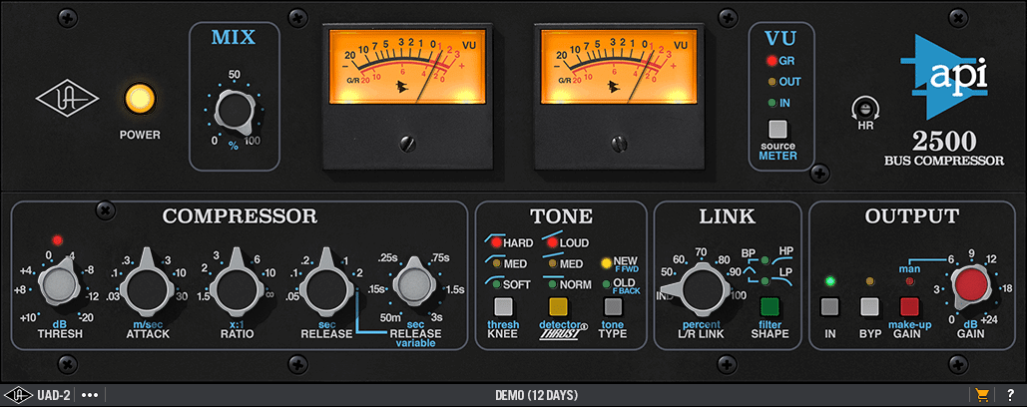Click the DEMO (12 DAYS) status text
1027x407 pixels.
pyautogui.click(x=536, y=395)
